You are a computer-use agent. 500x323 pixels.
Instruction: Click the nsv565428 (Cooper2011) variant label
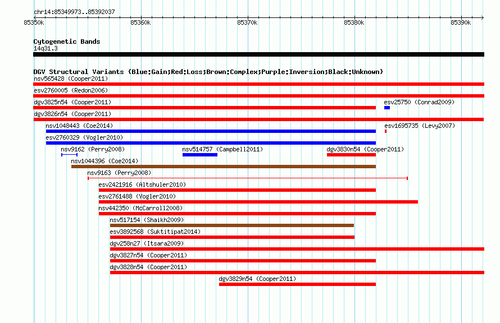(71, 79)
